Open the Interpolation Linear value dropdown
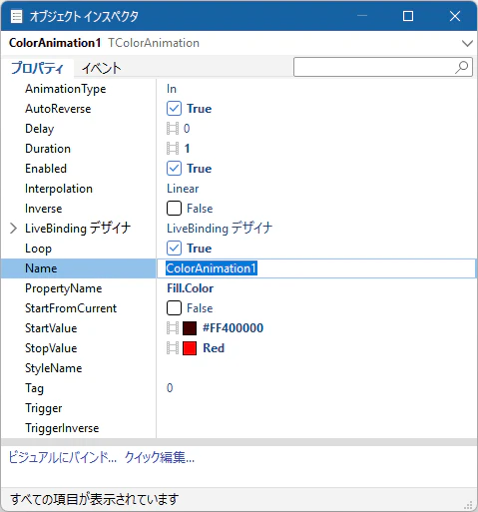This screenshot has height=512, width=478. tap(316, 189)
